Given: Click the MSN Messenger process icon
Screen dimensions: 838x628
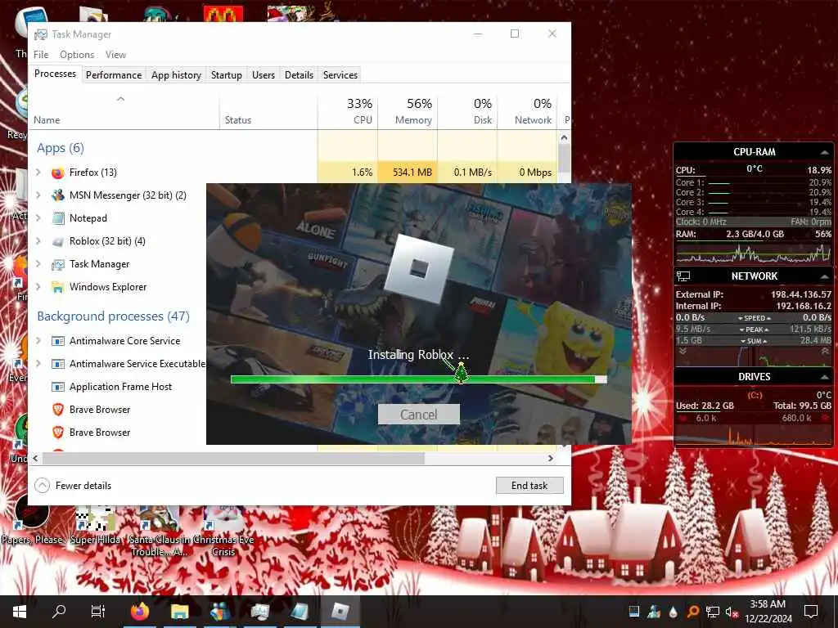Looking at the screenshot, I should point(58,195).
